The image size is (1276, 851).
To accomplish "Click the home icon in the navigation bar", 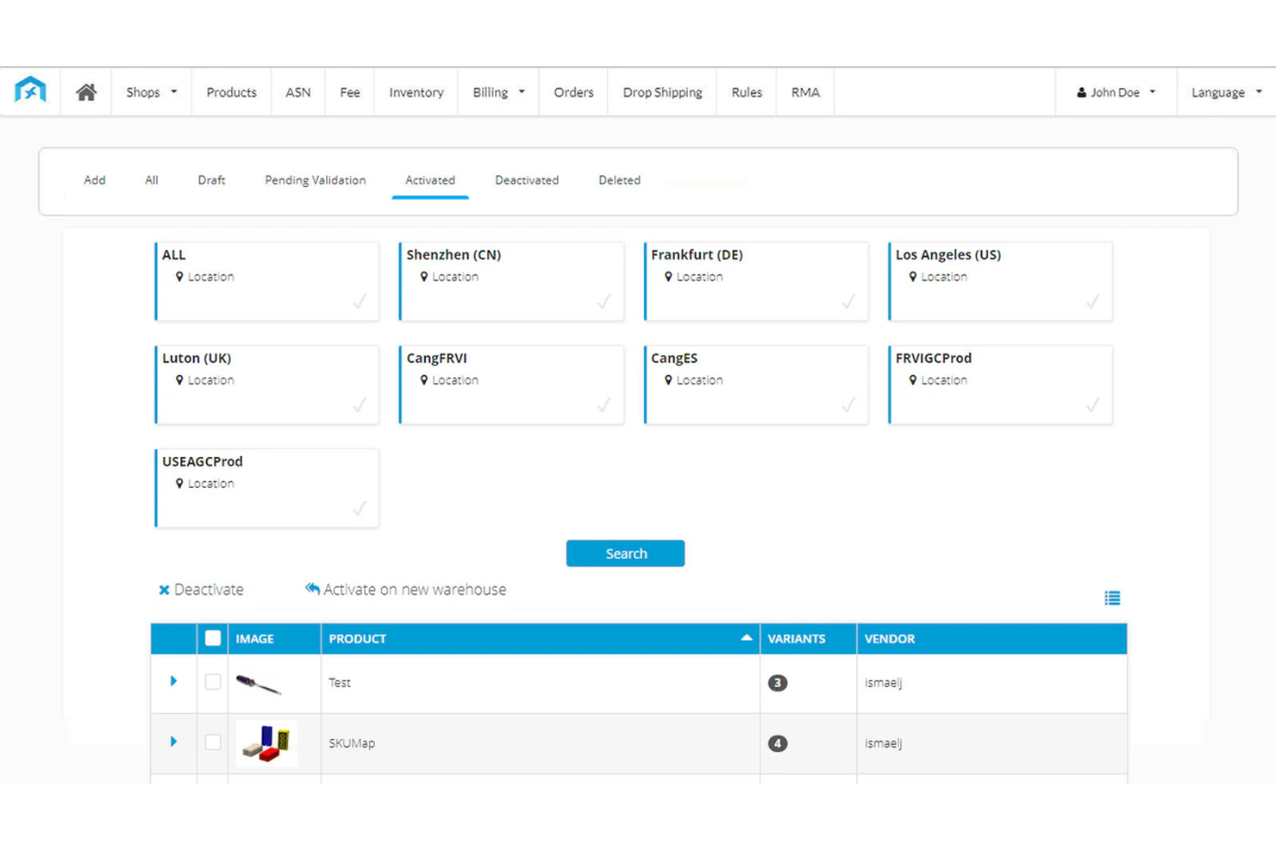I will pyautogui.click(x=85, y=91).
